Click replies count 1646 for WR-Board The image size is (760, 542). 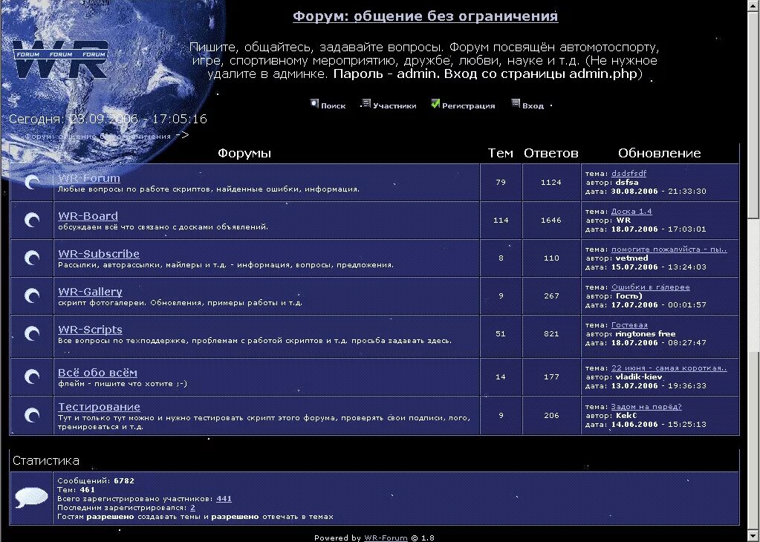[551, 220]
